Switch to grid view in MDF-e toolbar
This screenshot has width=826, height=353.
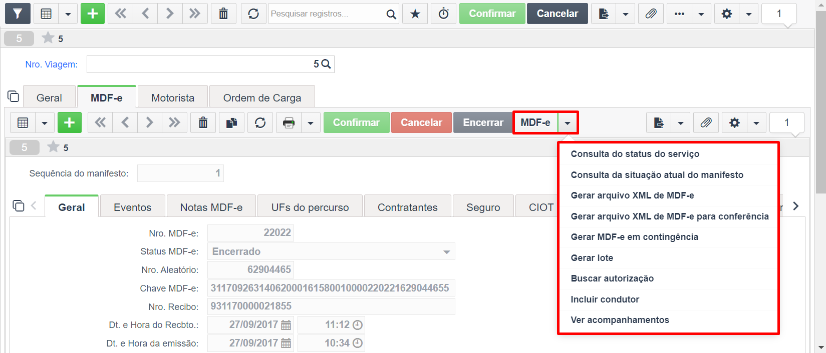(x=23, y=122)
